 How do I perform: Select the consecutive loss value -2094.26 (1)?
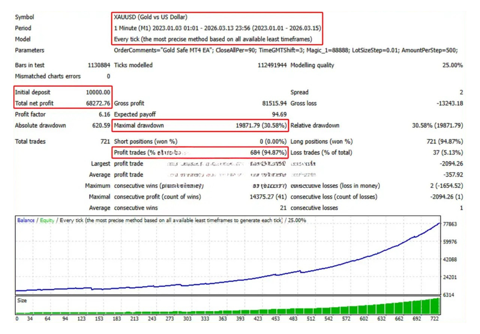point(446,197)
